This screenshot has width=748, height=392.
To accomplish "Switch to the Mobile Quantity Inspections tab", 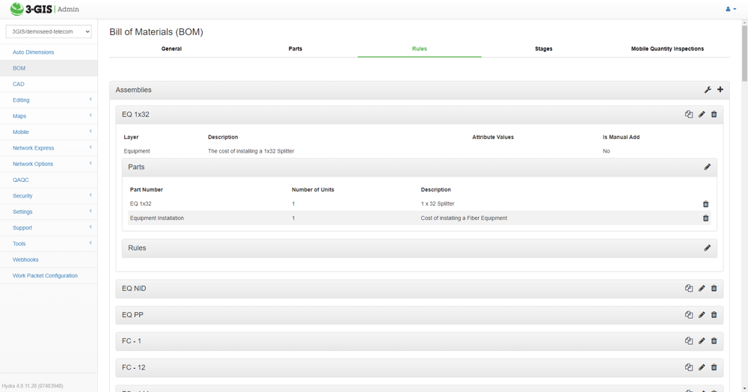I will [667, 49].
